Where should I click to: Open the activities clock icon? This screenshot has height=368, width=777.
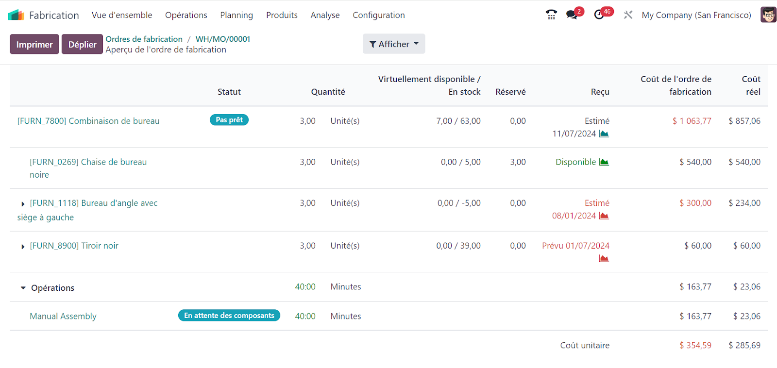(599, 15)
